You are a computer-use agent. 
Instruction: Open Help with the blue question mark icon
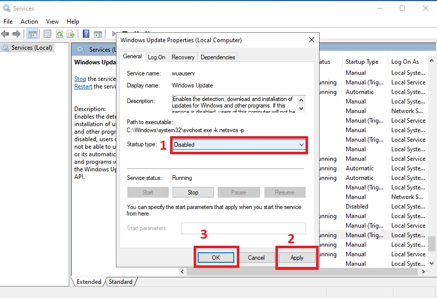(86, 34)
